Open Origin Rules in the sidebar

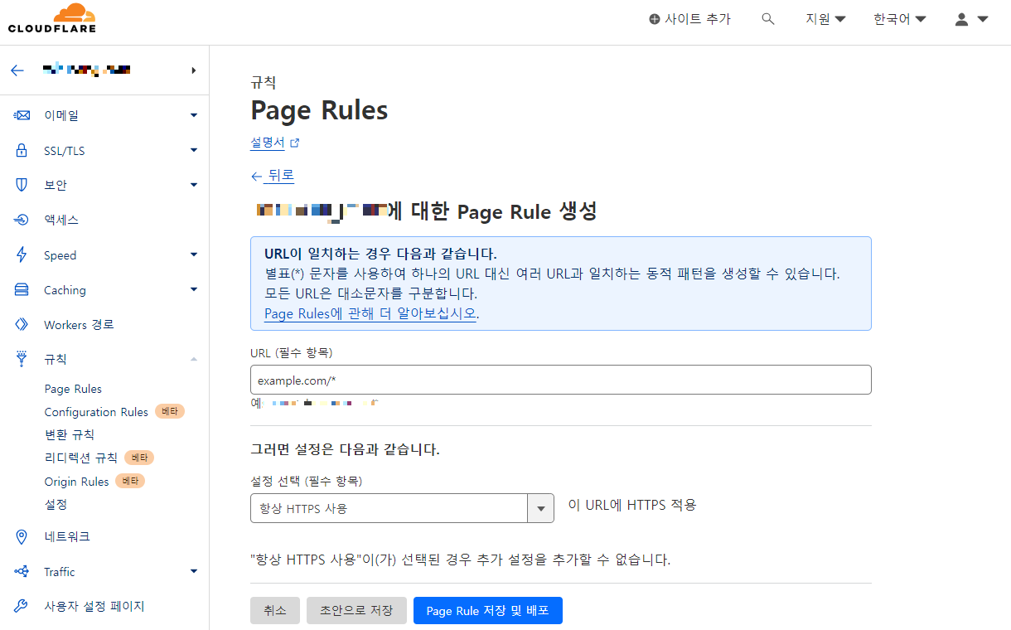click(x=76, y=482)
